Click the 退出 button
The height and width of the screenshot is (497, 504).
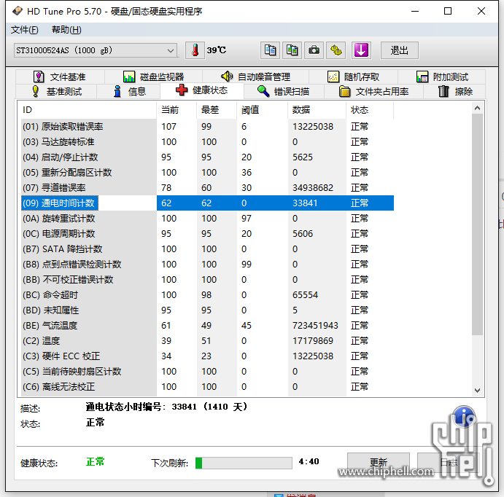click(400, 50)
